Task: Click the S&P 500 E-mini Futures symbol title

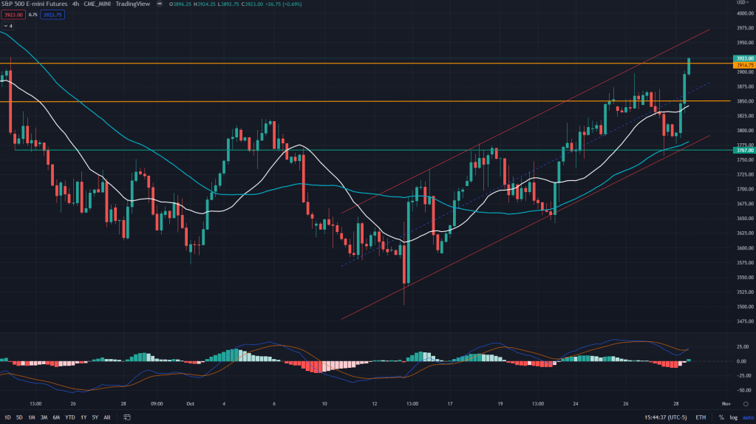Action: 33,4
